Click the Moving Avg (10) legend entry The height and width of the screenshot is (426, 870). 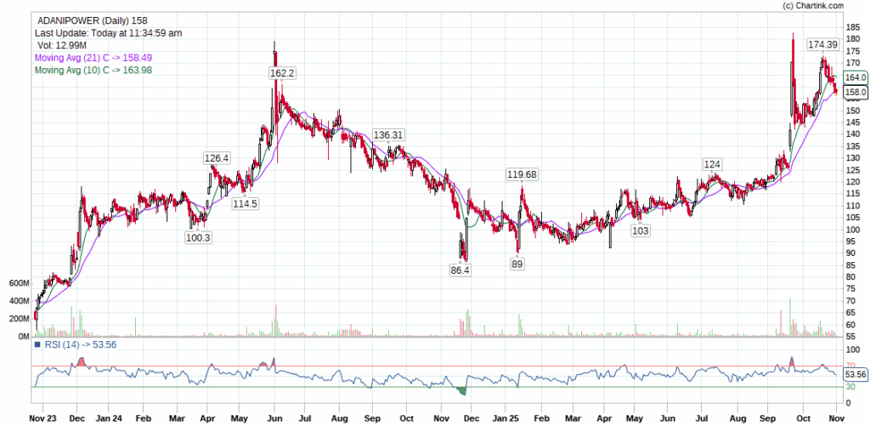pos(93,70)
